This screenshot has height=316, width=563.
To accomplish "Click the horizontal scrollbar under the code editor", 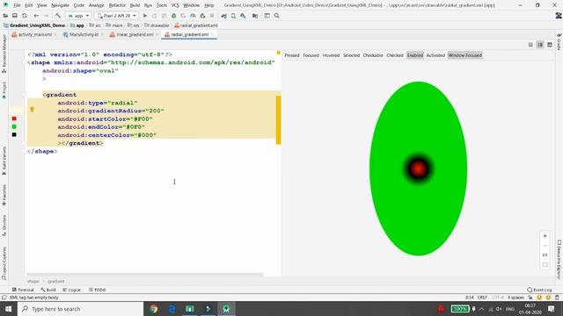I will (x=145, y=275).
